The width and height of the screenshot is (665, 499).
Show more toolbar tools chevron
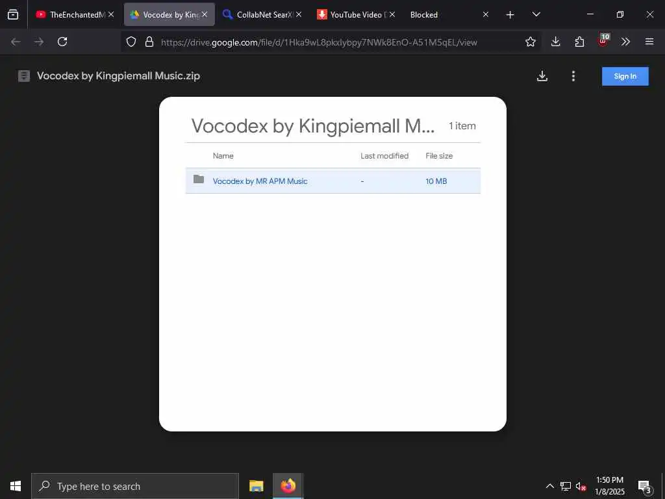tap(625, 42)
